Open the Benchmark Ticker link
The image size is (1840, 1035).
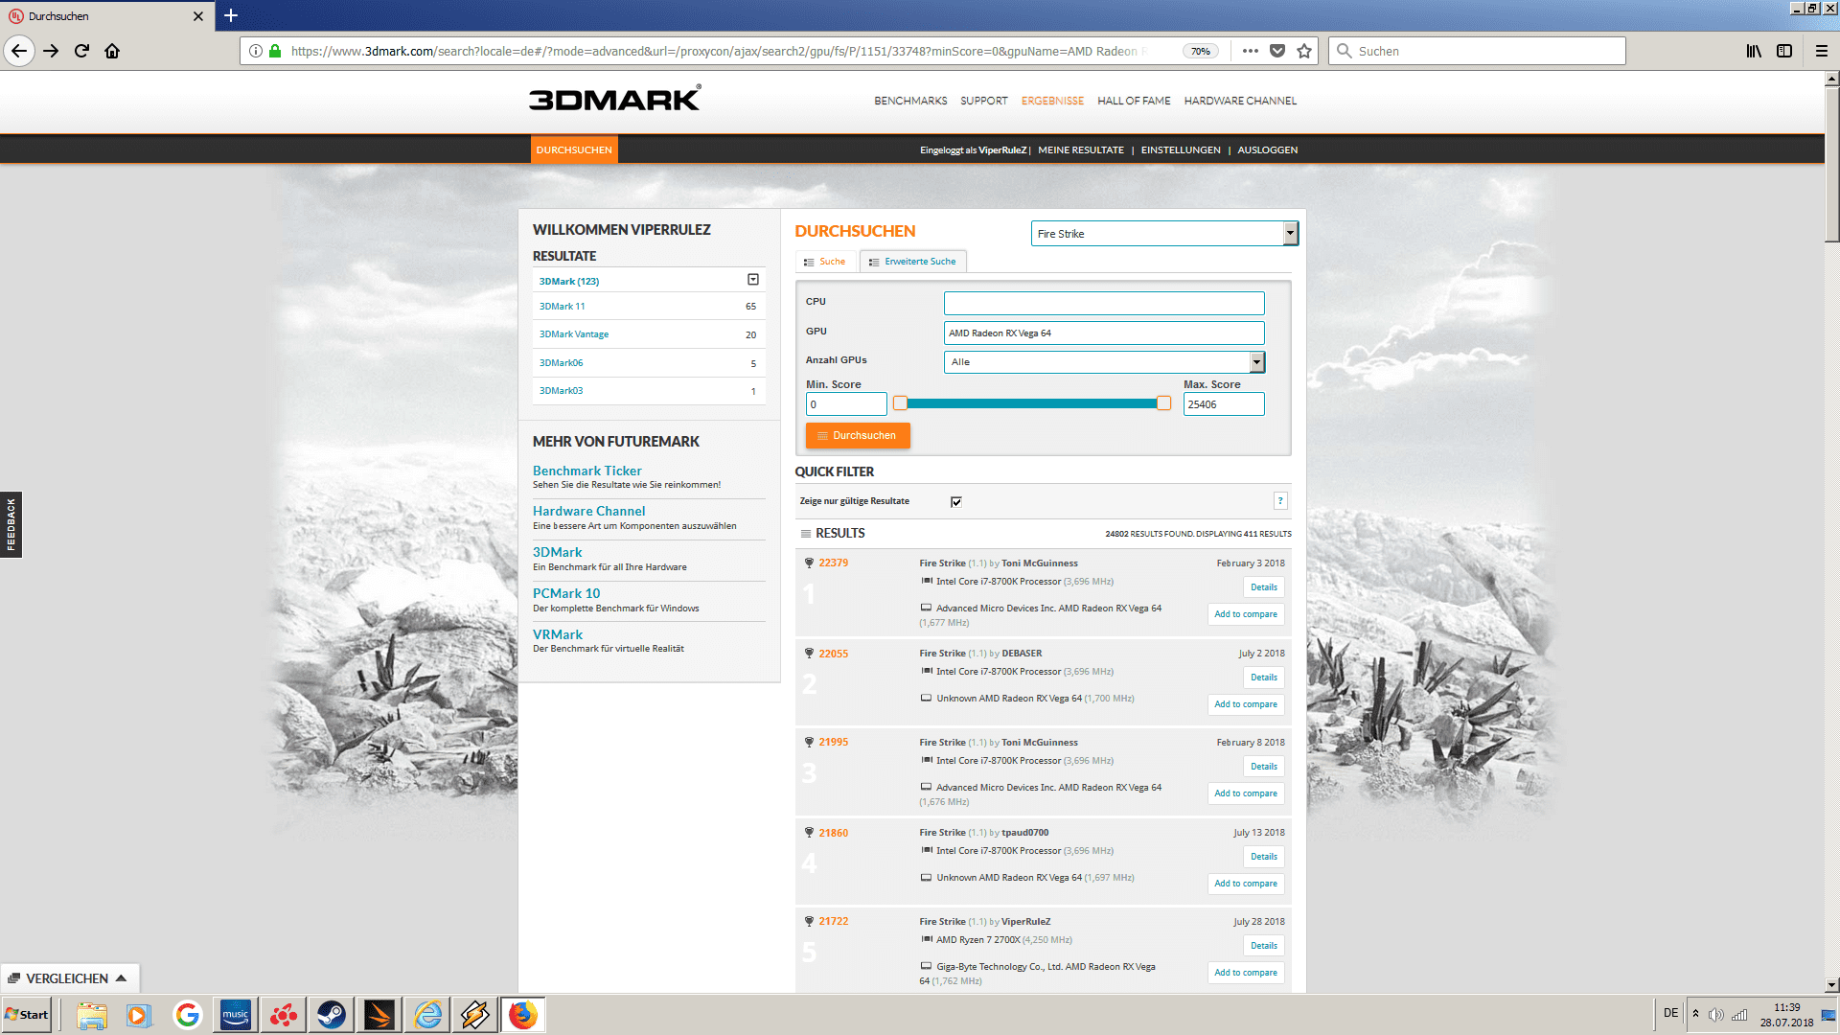point(587,471)
